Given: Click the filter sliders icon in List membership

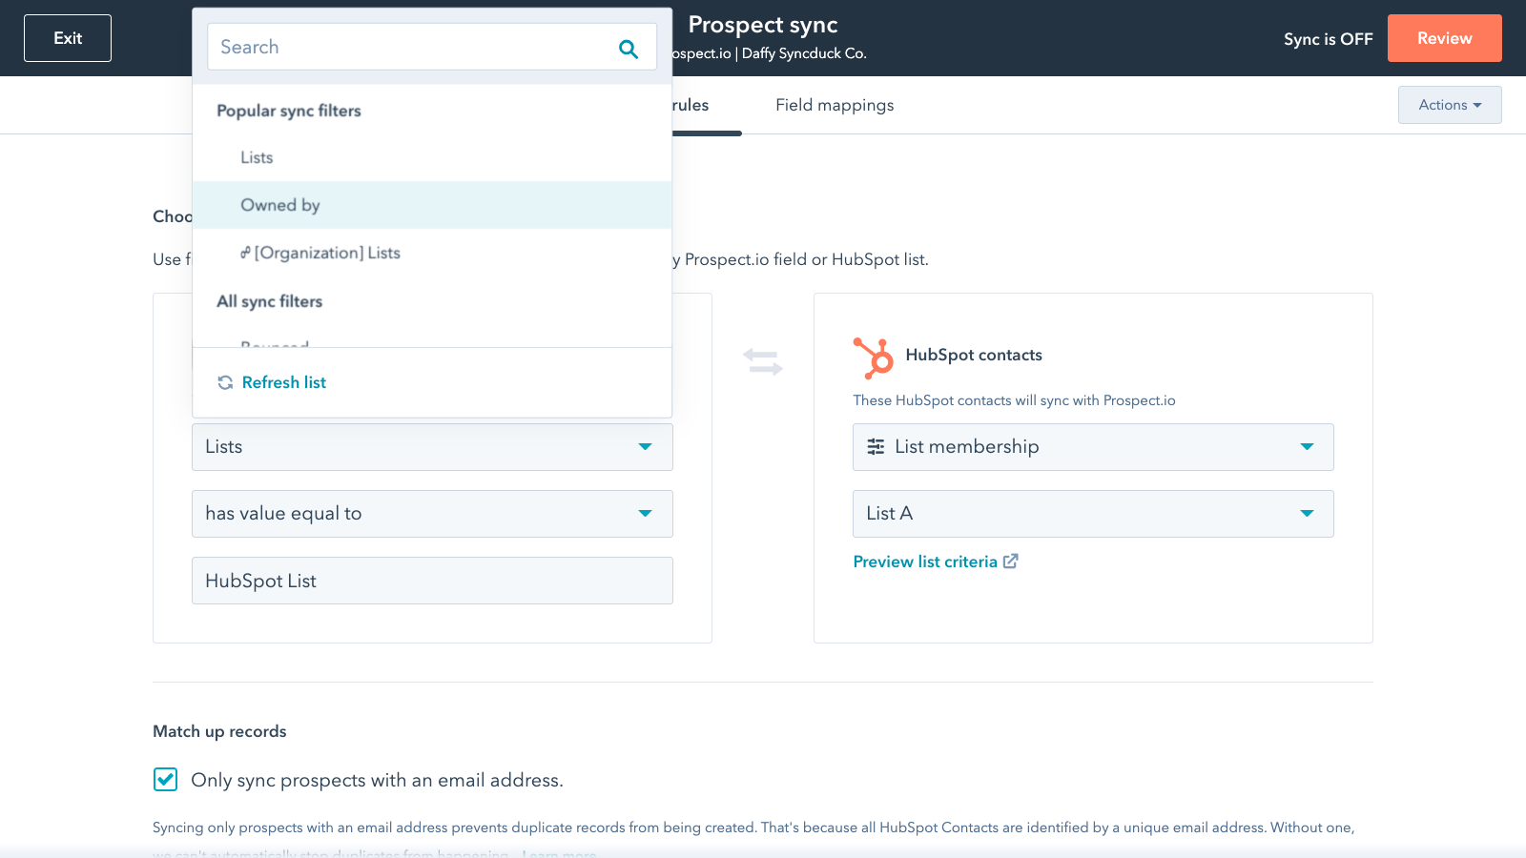Looking at the screenshot, I should pyautogui.click(x=876, y=447).
